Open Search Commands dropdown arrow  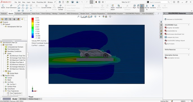(170, 2)
